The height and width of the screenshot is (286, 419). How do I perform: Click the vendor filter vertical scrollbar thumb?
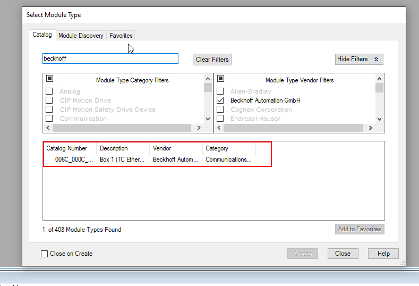(379, 88)
